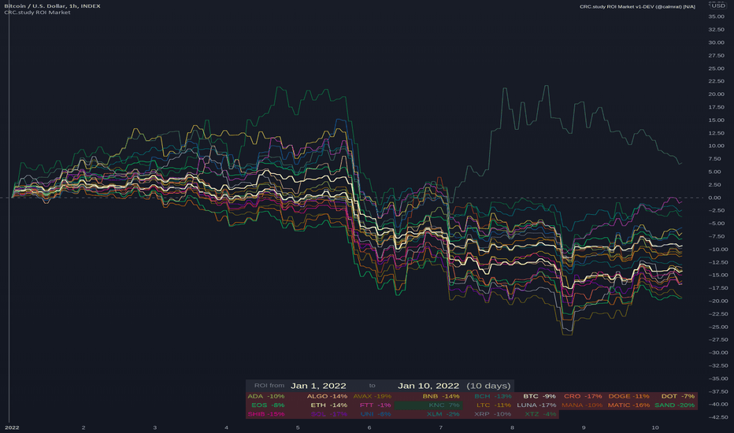Click the ALGO -14% cell
Viewport: 734px width, 433px height.
327,397
